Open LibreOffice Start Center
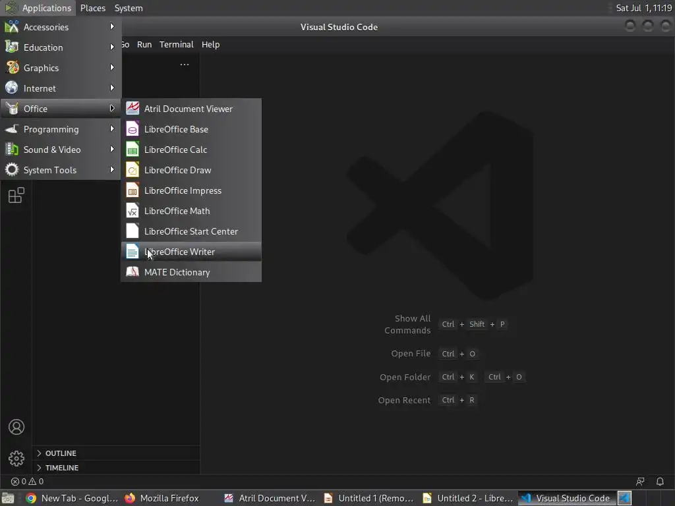This screenshot has width=675, height=506. 191,231
